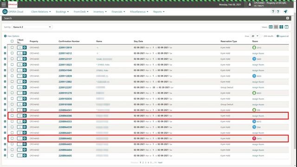Image resolution: width=297 pixels, height=167 pixels.
Task: Click the View Options gear icon
Action: pyautogui.click(x=5, y=36)
